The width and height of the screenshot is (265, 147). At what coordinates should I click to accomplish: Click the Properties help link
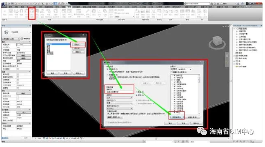click(5, 138)
